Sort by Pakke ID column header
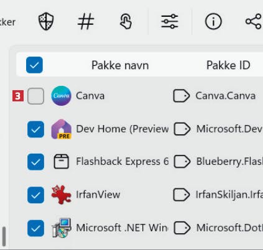This screenshot has height=250, width=263. click(x=228, y=65)
